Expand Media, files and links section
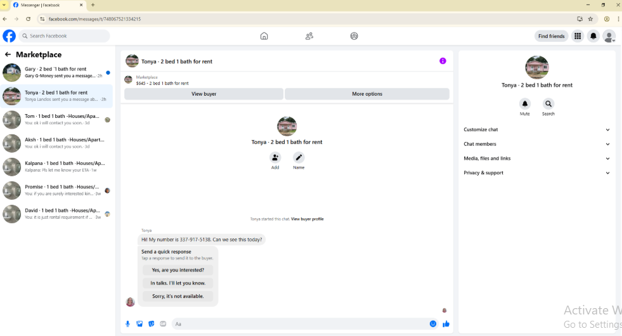The height and width of the screenshot is (336, 622). click(x=536, y=158)
